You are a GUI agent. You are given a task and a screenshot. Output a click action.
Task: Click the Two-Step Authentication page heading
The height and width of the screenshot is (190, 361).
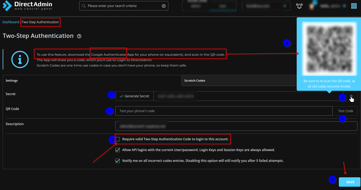[38, 36]
